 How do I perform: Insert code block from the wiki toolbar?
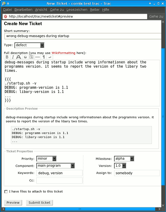tap(32, 57)
